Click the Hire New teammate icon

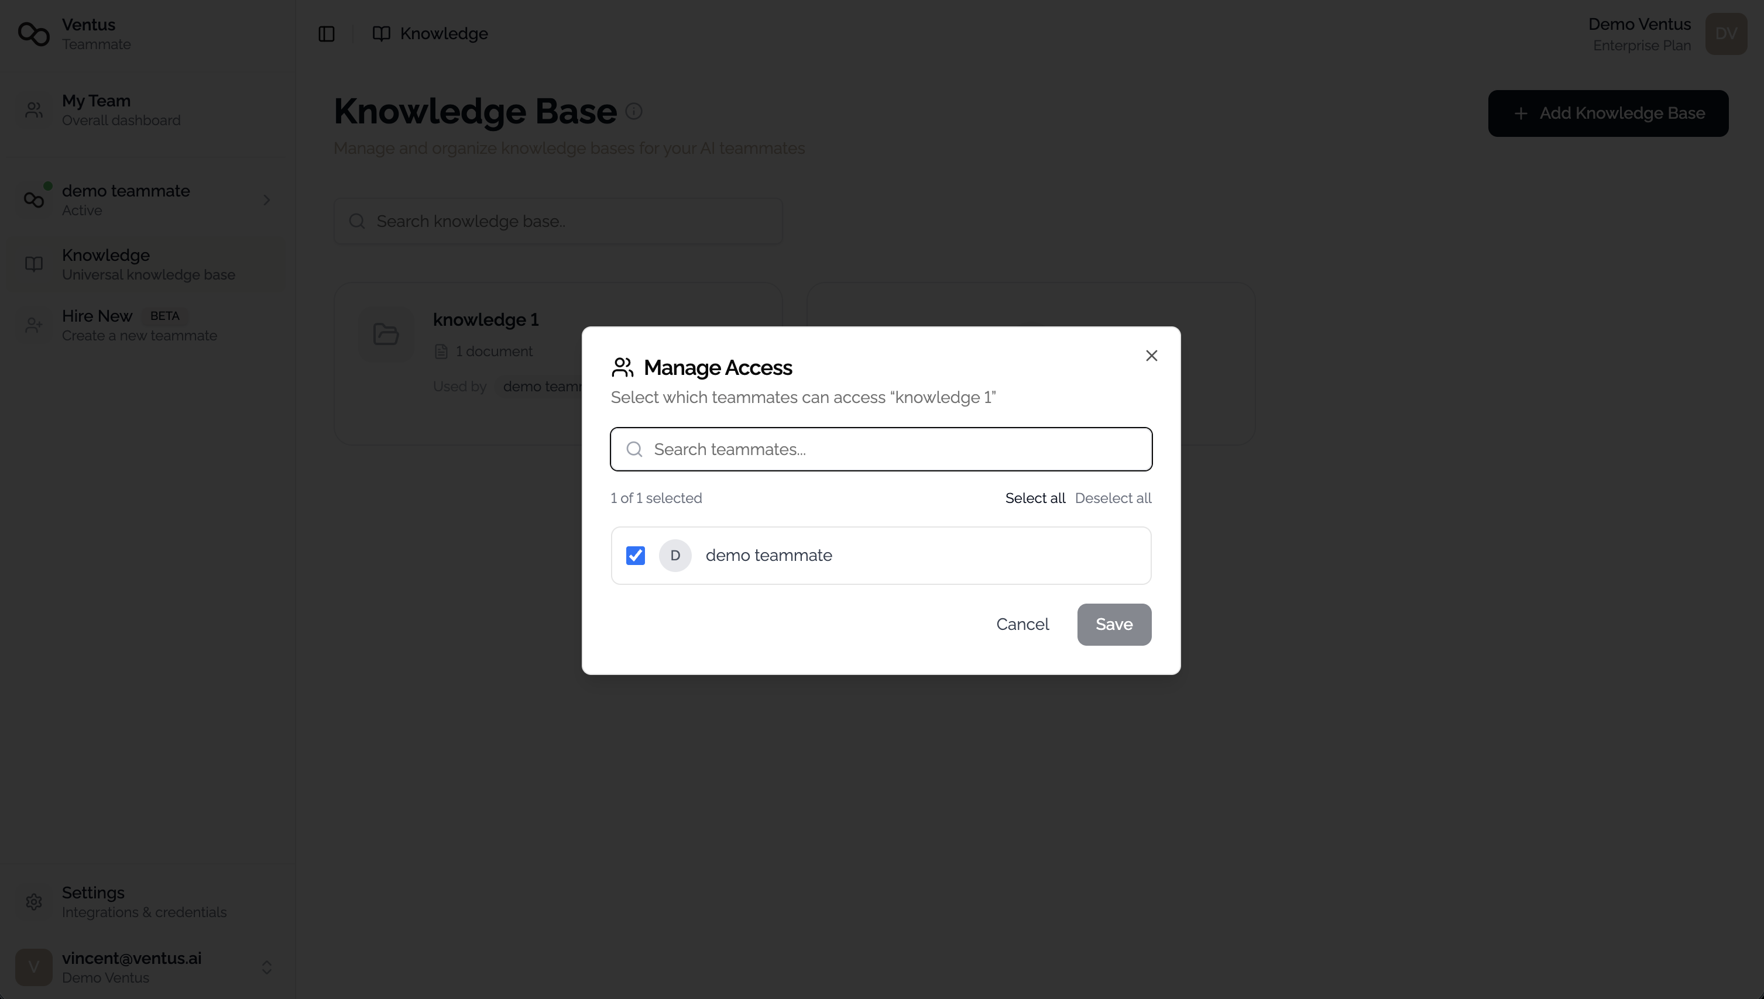(x=33, y=325)
